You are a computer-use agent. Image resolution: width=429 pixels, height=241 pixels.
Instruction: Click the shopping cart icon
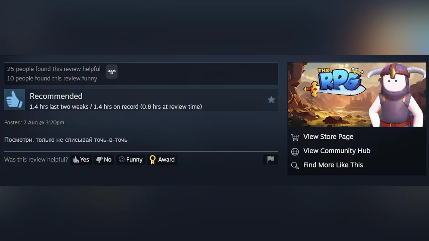(295, 137)
